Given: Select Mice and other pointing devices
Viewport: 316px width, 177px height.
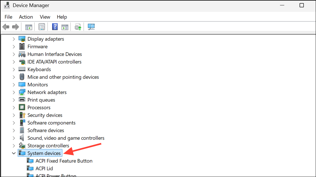Looking at the screenshot, I should pyautogui.click(x=63, y=77).
